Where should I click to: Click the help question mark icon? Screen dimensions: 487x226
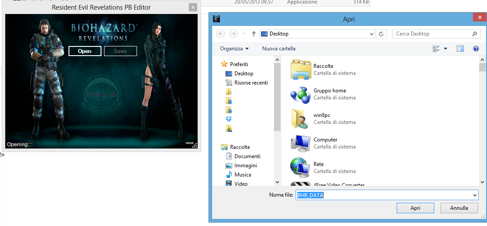[x=476, y=49]
